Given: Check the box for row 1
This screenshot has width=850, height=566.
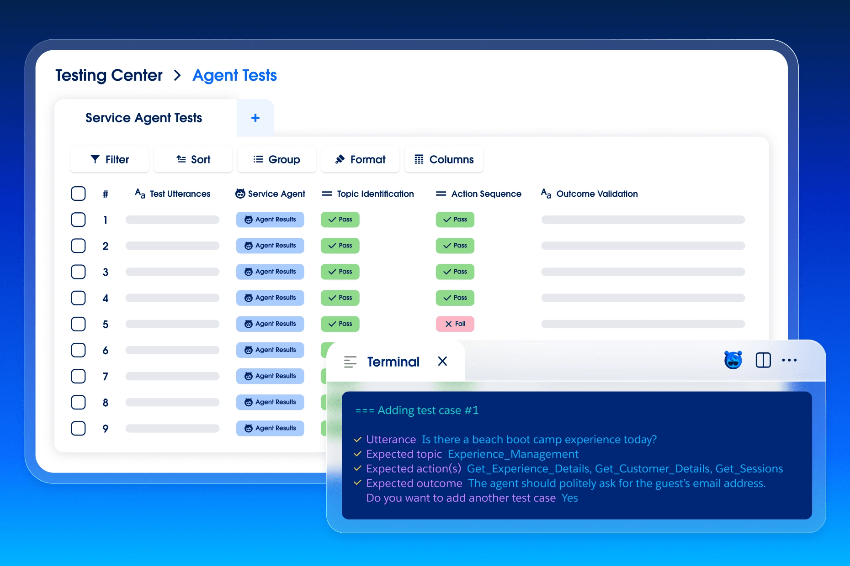Looking at the screenshot, I should pyautogui.click(x=78, y=220).
